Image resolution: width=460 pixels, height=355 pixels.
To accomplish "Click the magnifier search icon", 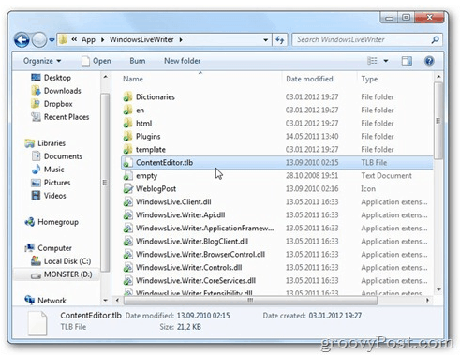I will click(435, 39).
